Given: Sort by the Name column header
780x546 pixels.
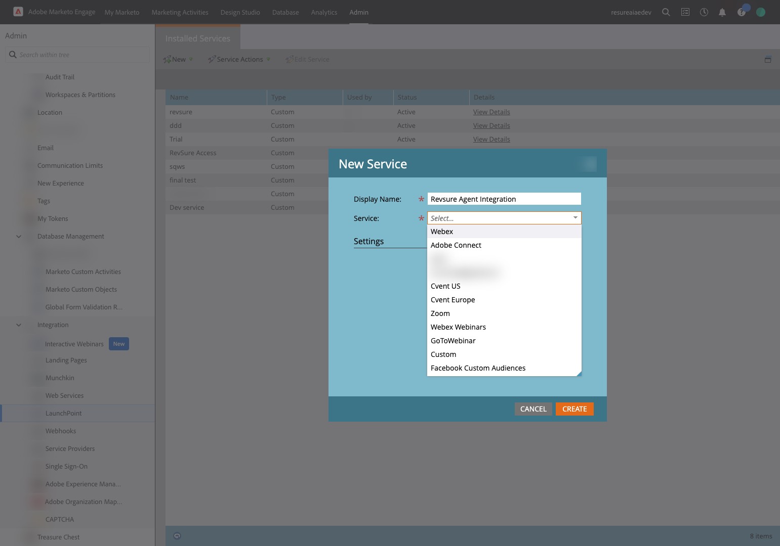Looking at the screenshot, I should (216, 97).
